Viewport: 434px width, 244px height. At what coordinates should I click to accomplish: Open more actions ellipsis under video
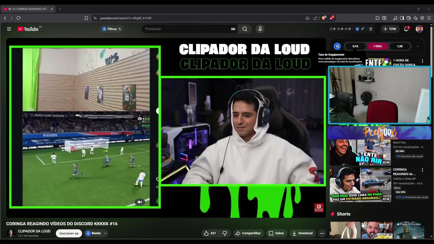click(322, 233)
